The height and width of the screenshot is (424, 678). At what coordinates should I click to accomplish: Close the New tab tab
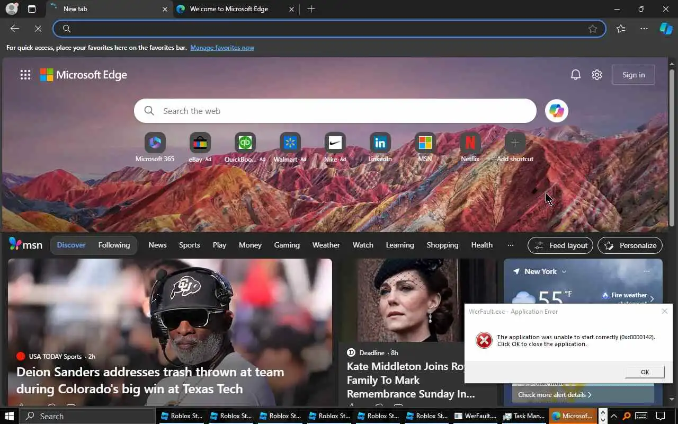(165, 9)
